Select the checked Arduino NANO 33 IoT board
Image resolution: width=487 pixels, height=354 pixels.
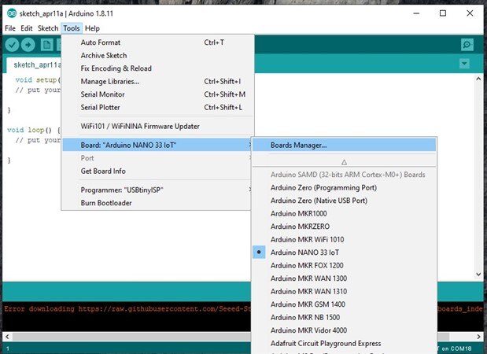click(344, 253)
